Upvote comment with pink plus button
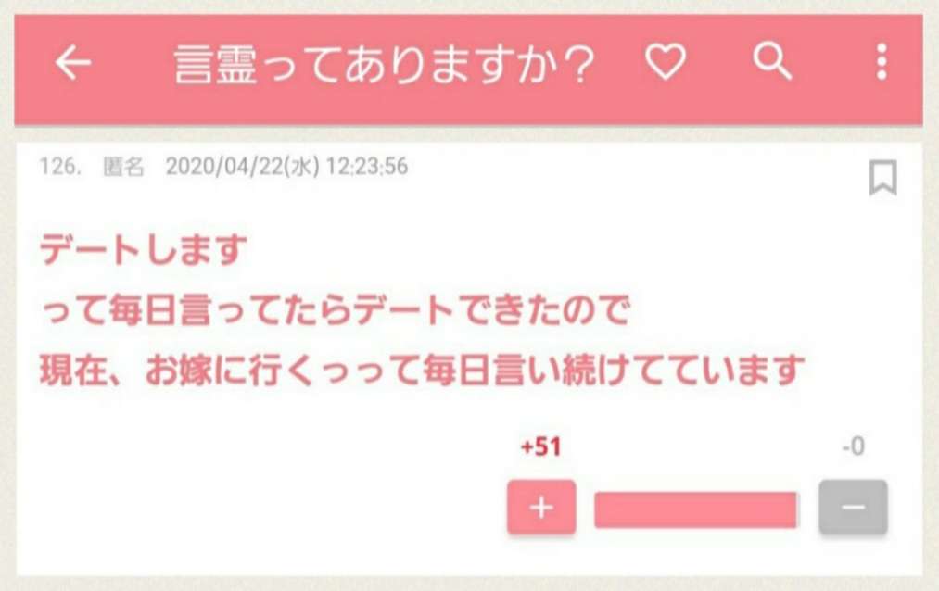The height and width of the screenshot is (591, 939). coord(541,508)
